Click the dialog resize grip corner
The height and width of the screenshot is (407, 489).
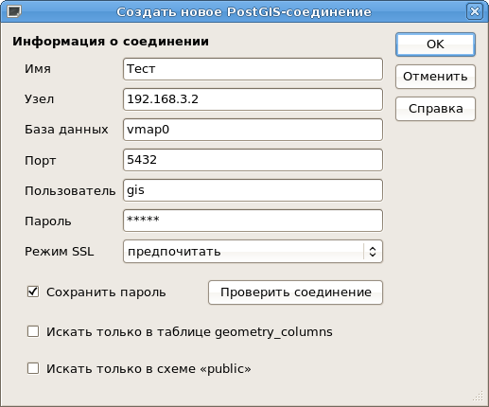(479, 397)
